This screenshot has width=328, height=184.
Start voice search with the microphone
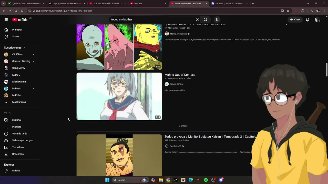pos(217,20)
